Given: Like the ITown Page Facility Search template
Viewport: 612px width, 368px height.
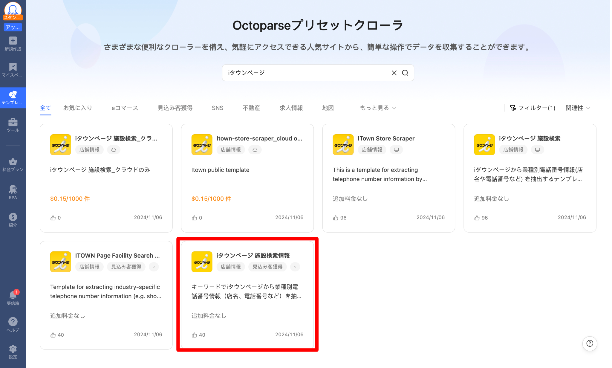Looking at the screenshot, I should 53,335.
